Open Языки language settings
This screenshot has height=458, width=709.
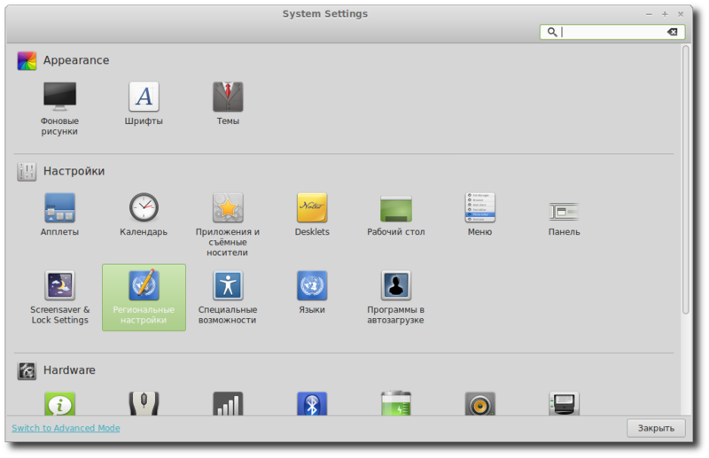point(312,292)
